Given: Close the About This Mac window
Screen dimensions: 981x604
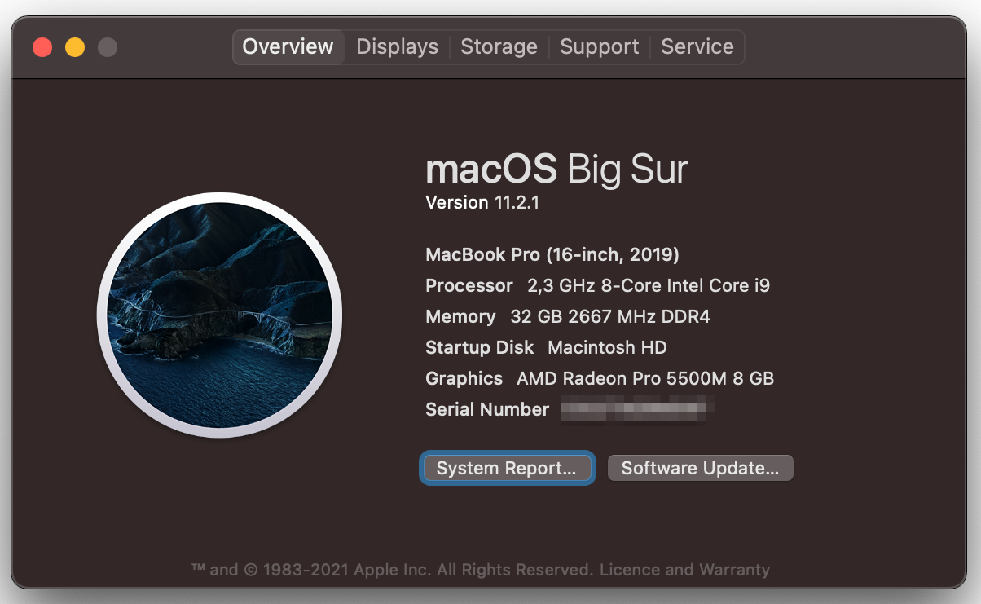Looking at the screenshot, I should [x=42, y=47].
